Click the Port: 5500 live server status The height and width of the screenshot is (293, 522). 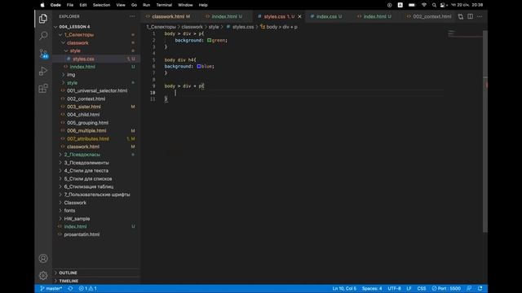point(446,288)
